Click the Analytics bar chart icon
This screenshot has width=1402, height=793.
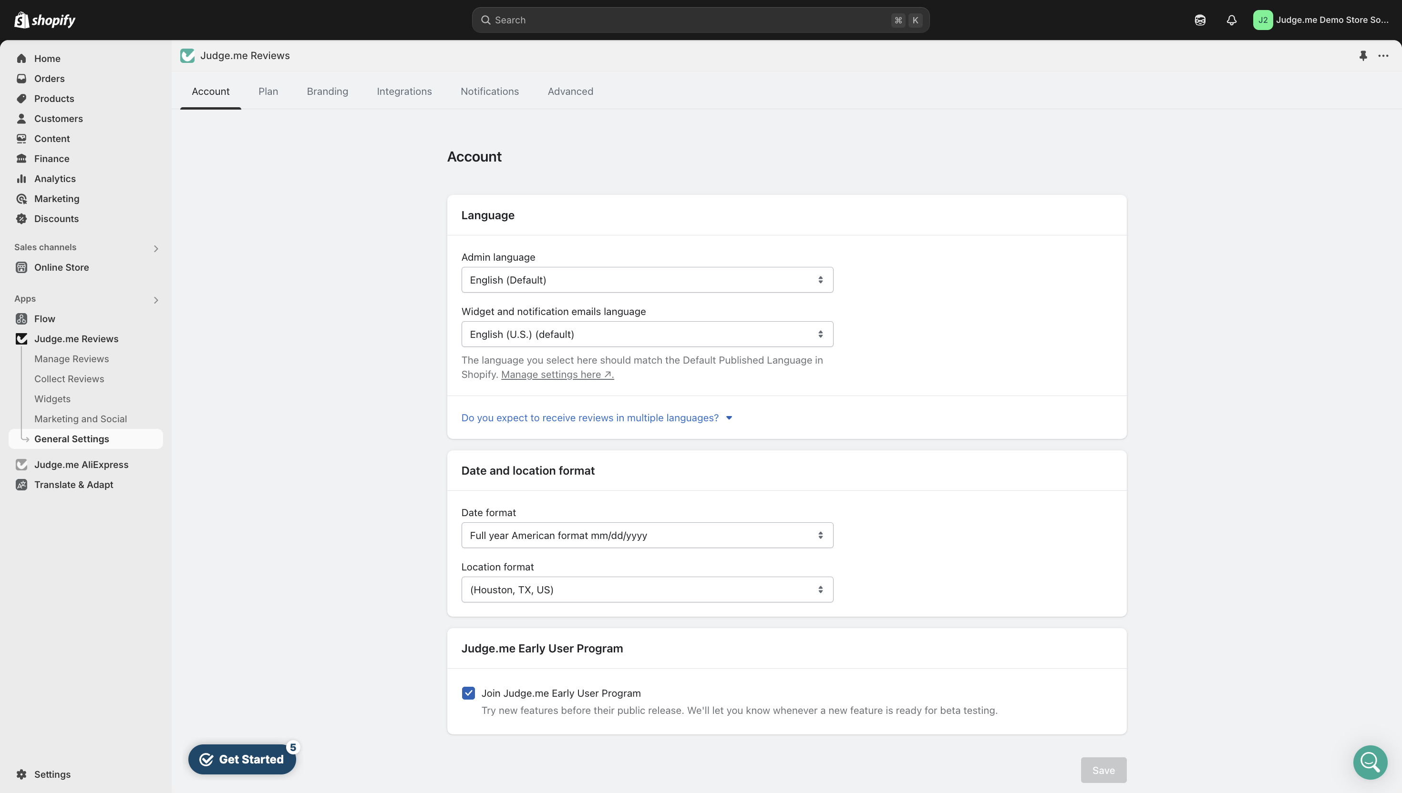coord(21,179)
